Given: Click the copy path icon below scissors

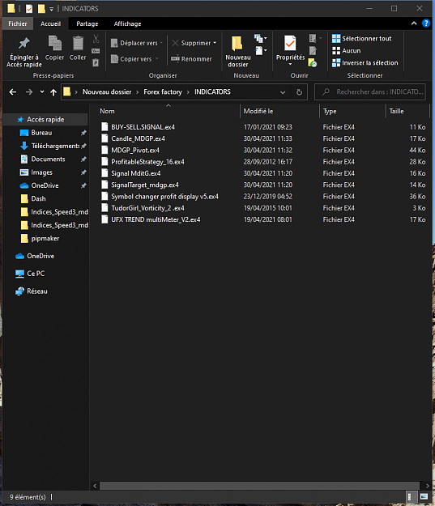Looking at the screenshot, I should click(96, 51).
